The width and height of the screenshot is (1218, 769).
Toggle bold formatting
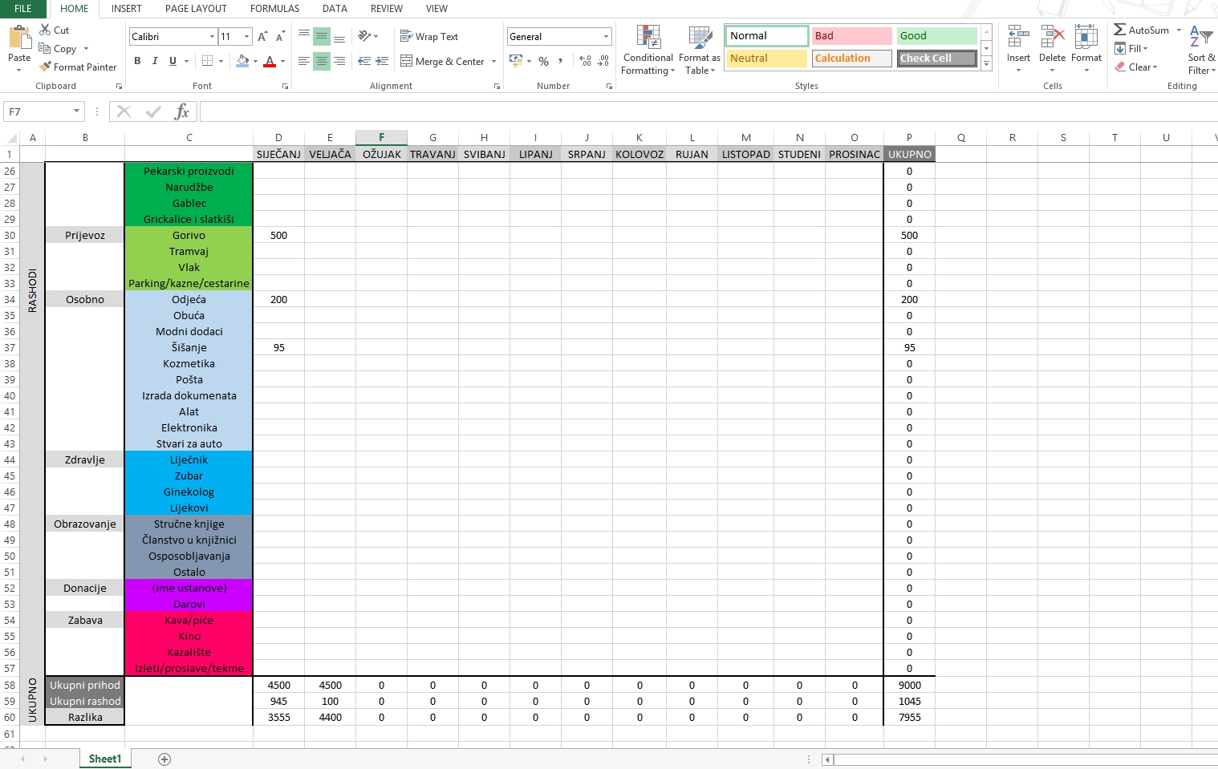(136, 60)
